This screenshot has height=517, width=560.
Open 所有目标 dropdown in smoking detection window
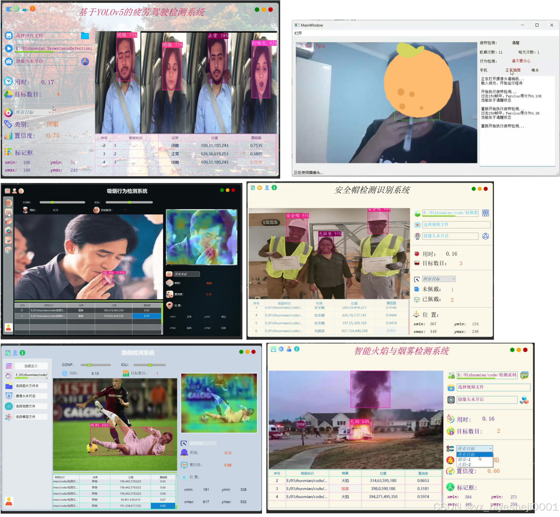point(187,274)
